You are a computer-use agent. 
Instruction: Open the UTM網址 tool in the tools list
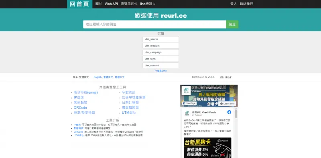129,113
